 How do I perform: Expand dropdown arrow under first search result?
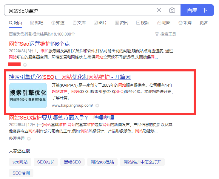click(25, 65)
